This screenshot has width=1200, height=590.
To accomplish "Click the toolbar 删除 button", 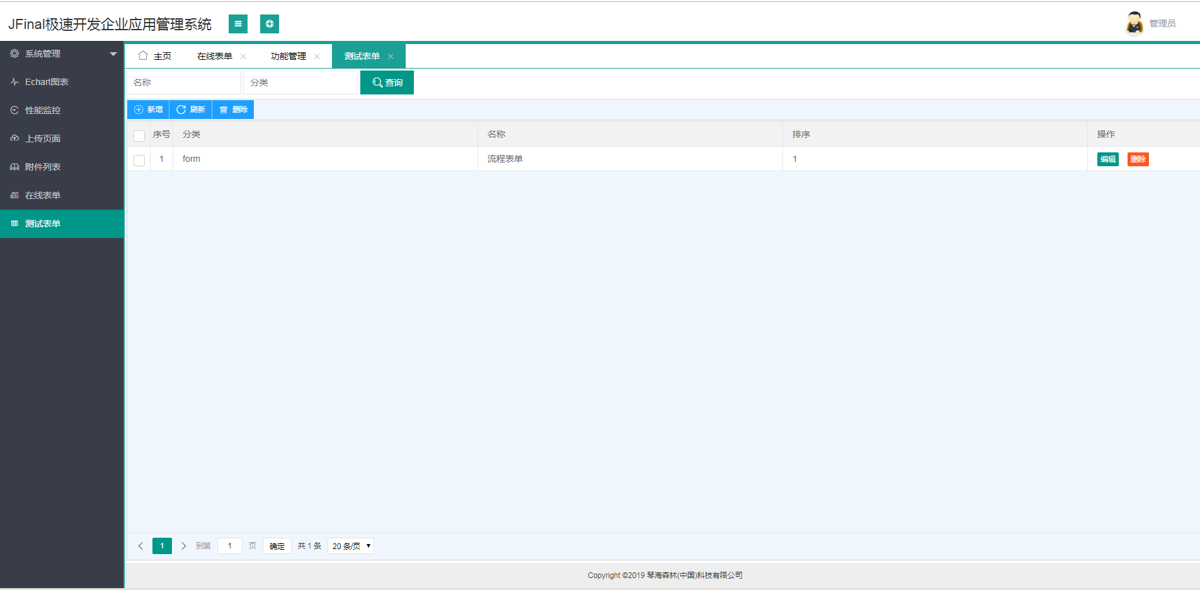I will pyautogui.click(x=233, y=110).
